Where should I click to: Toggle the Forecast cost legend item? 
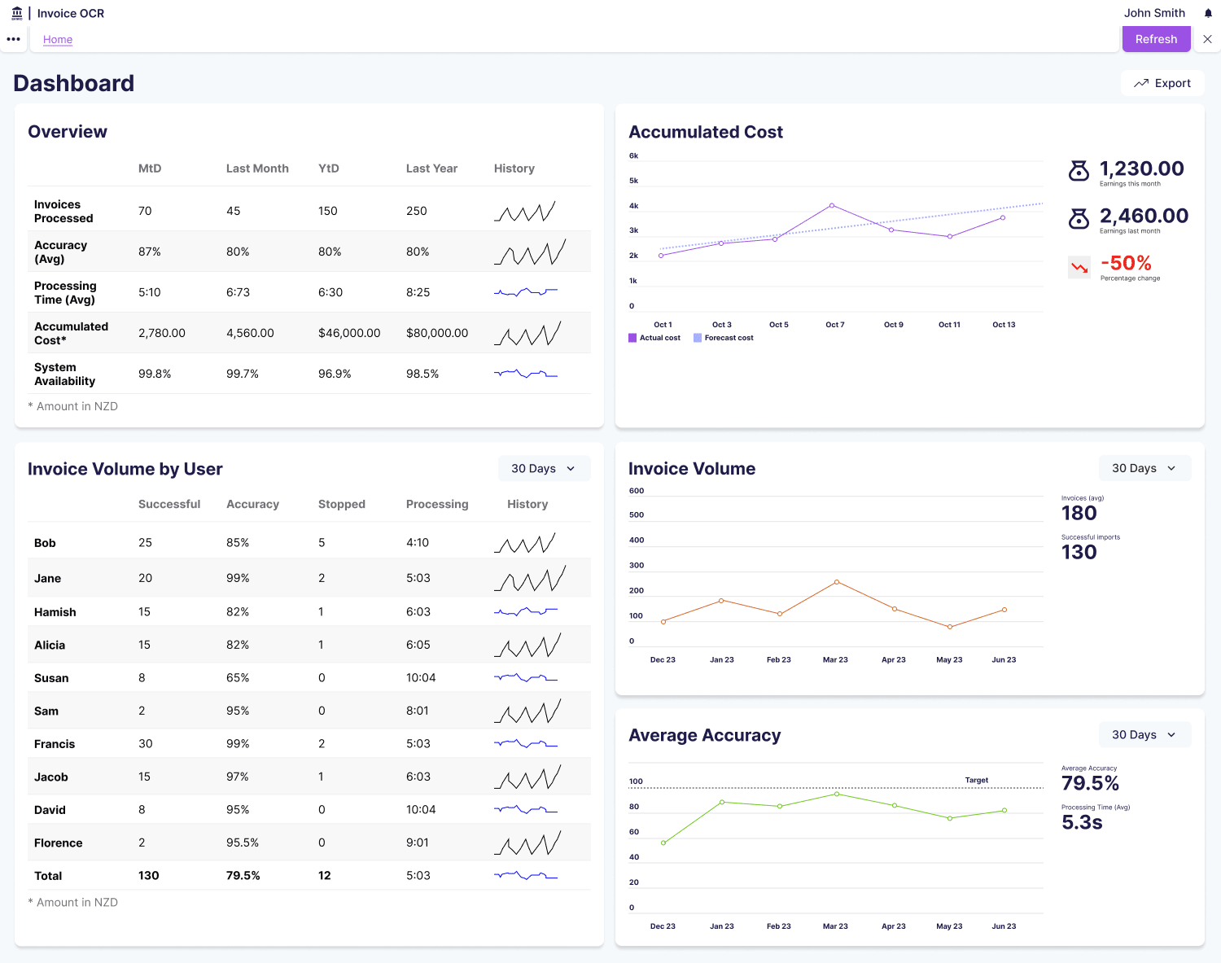tap(723, 338)
